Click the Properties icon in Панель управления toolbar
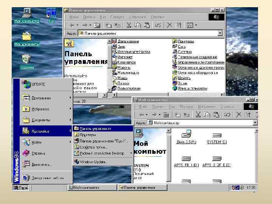Image resolution: width=272 pixels, height=204 pixels. (x=178, y=25)
